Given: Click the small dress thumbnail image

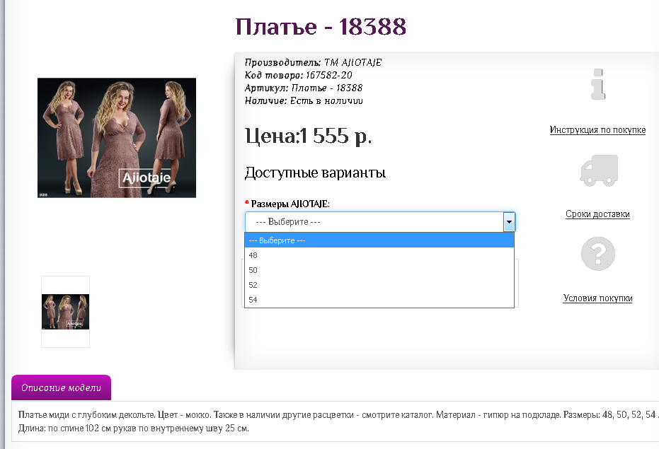Looking at the screenshot, I should click(66, 312).
